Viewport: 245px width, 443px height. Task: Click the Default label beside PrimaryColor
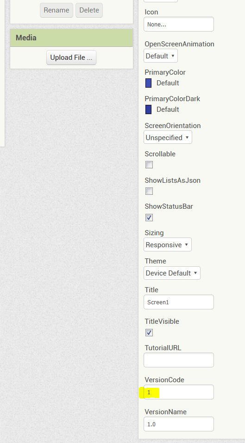click(x=168, y=83)
